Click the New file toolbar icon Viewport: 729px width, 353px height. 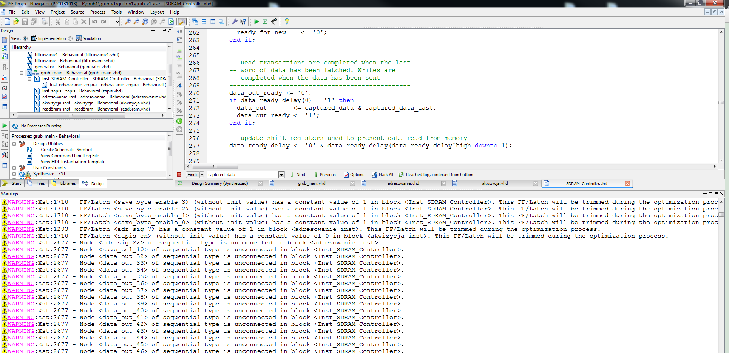tap(7, 21)
